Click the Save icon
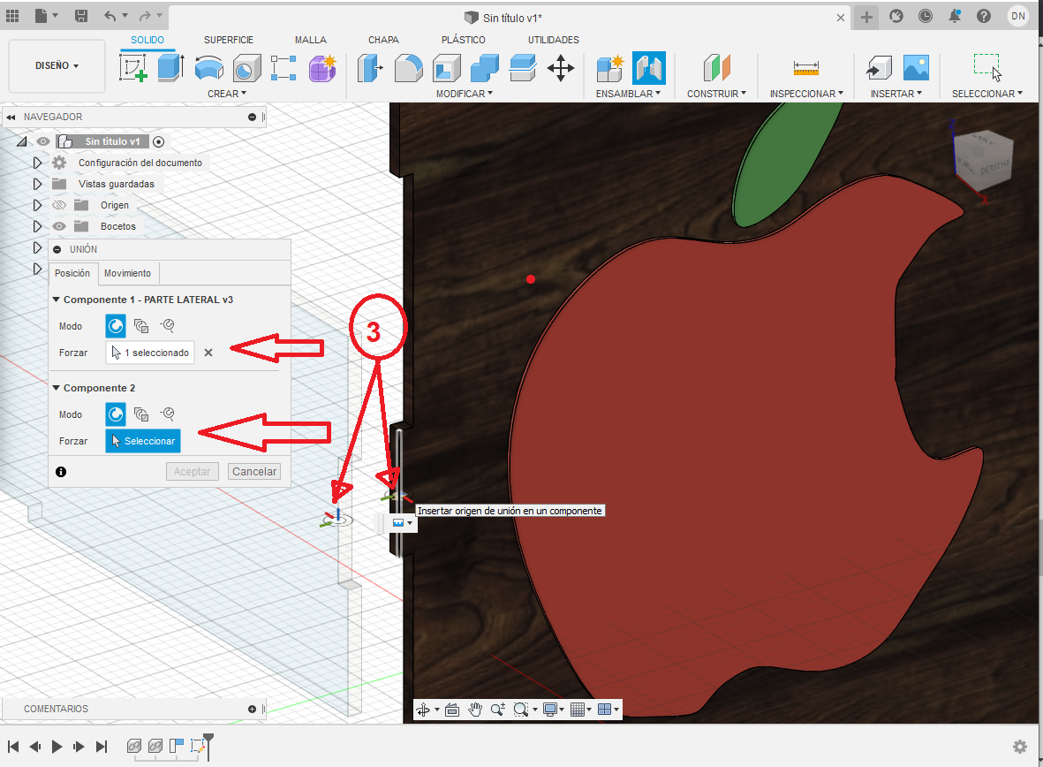1043x767 pixels. [x=81, y=16]
